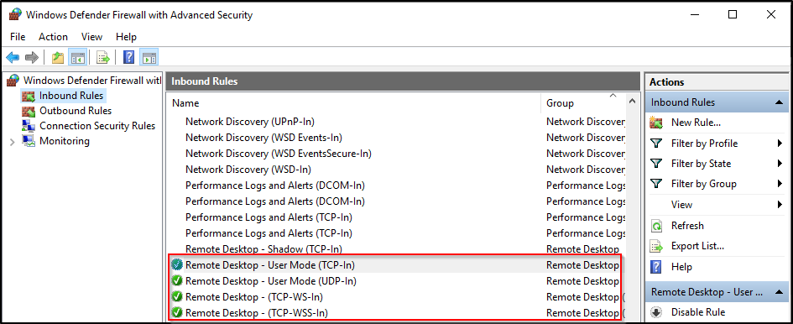Open the View menu in menu bar
793x324 pixels.
(91, 37)
